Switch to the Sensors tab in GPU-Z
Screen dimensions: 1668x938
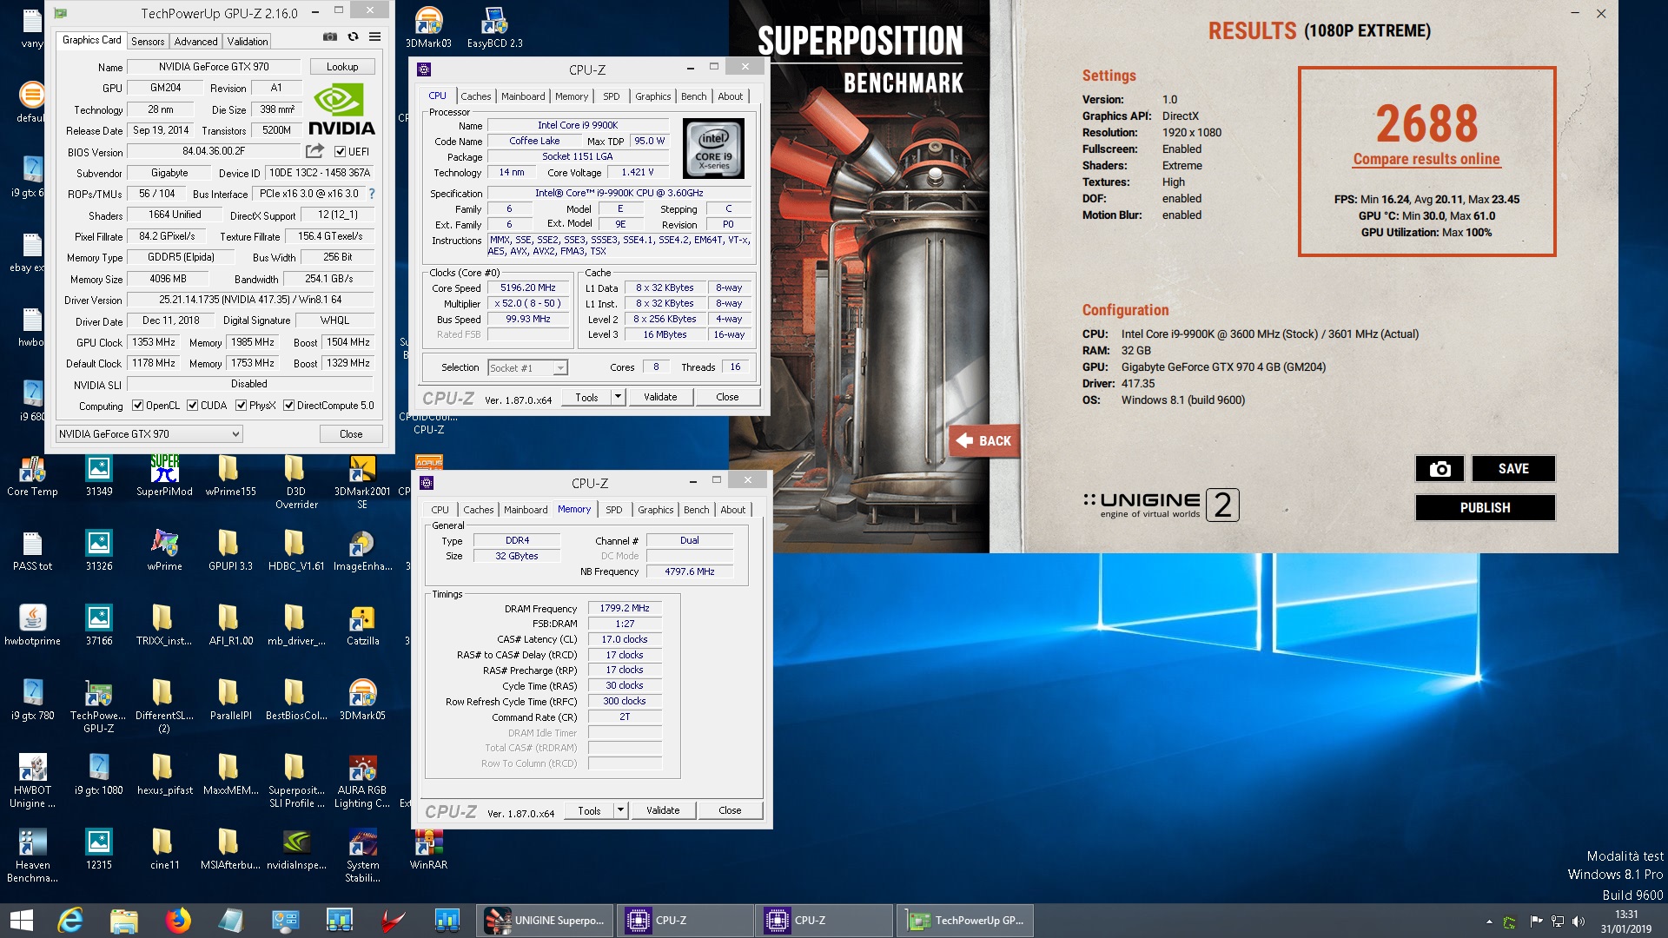[148, 41]
